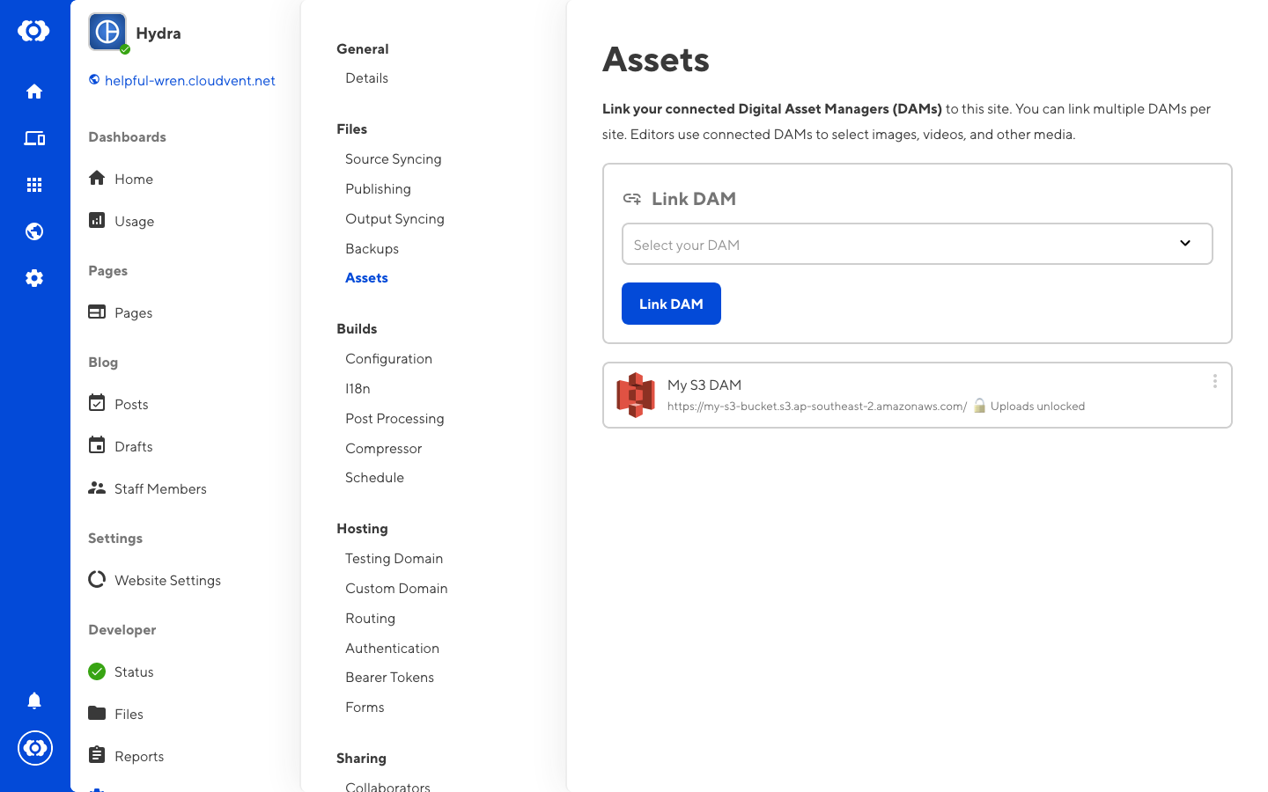Viewport: 1268px width, 792px height.
Task: Select Posts in the Blog section
Action: [x=131, y=405]
